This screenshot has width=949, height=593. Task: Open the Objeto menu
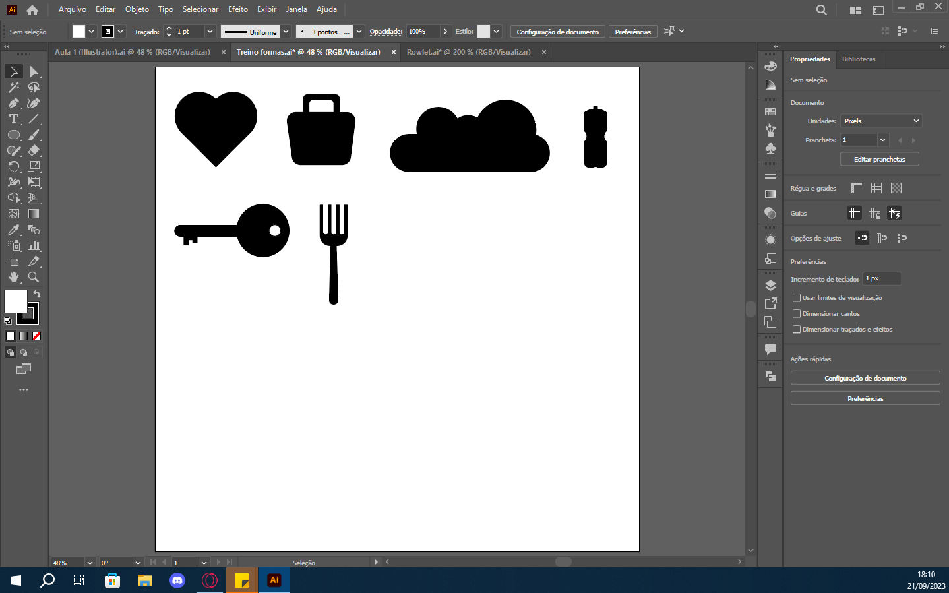pos(137,9)
